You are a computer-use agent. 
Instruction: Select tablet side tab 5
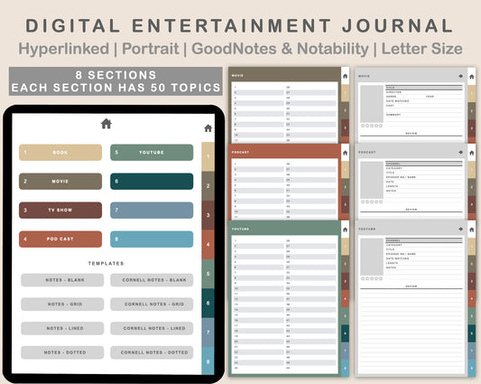click(x=208, y=274)
